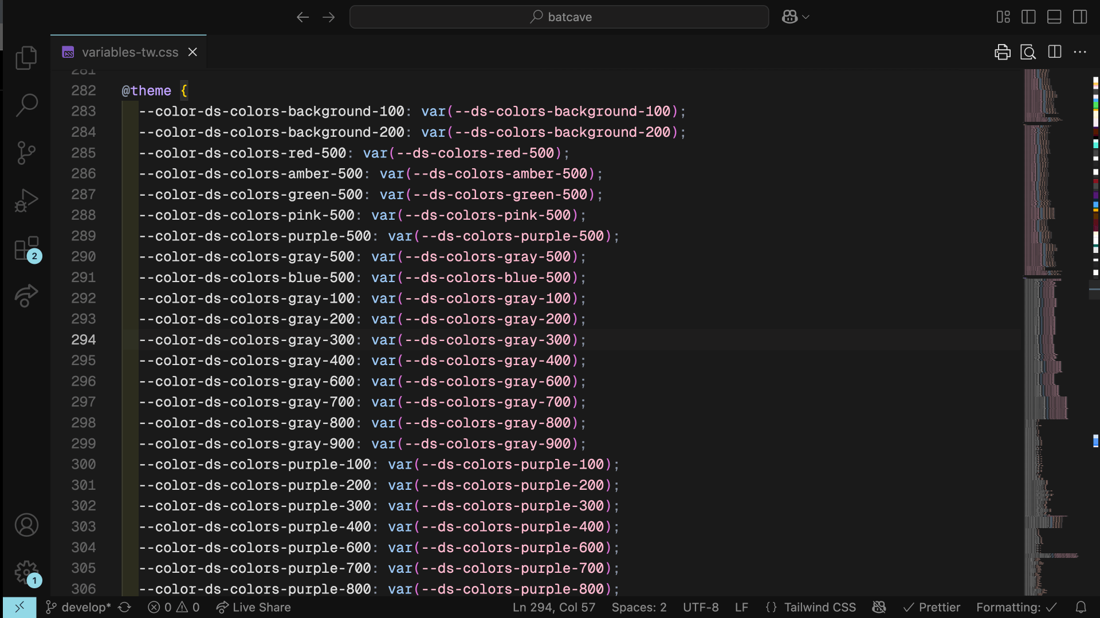Open the Copilot chat icon

tap(789, 17)
